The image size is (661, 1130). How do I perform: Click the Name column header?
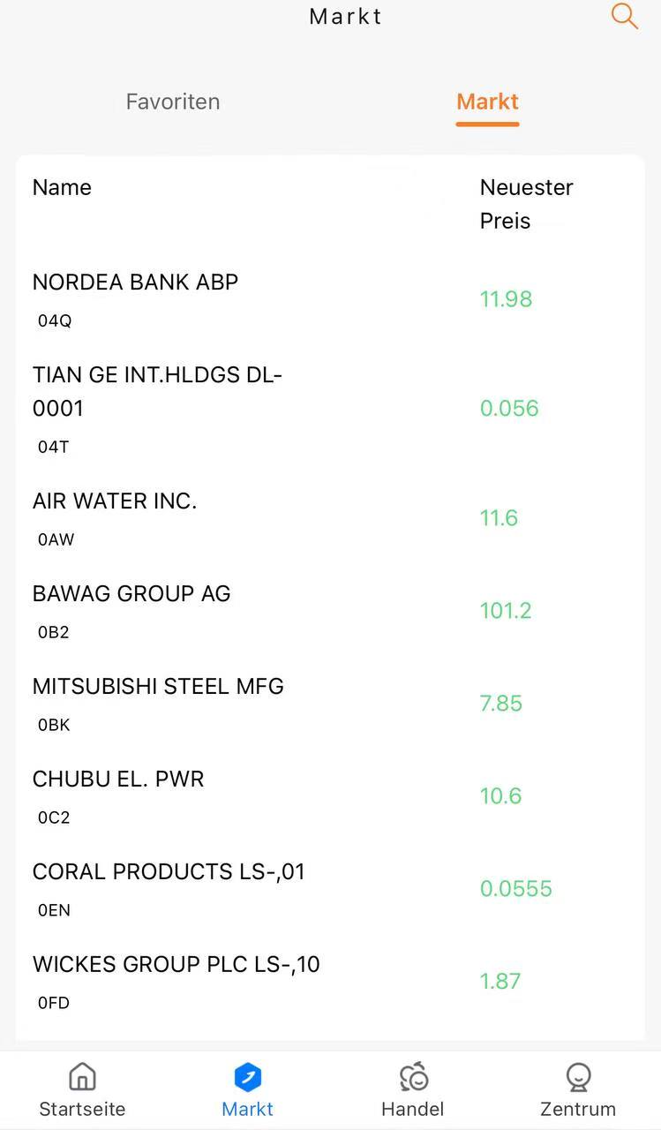point(62,187)
